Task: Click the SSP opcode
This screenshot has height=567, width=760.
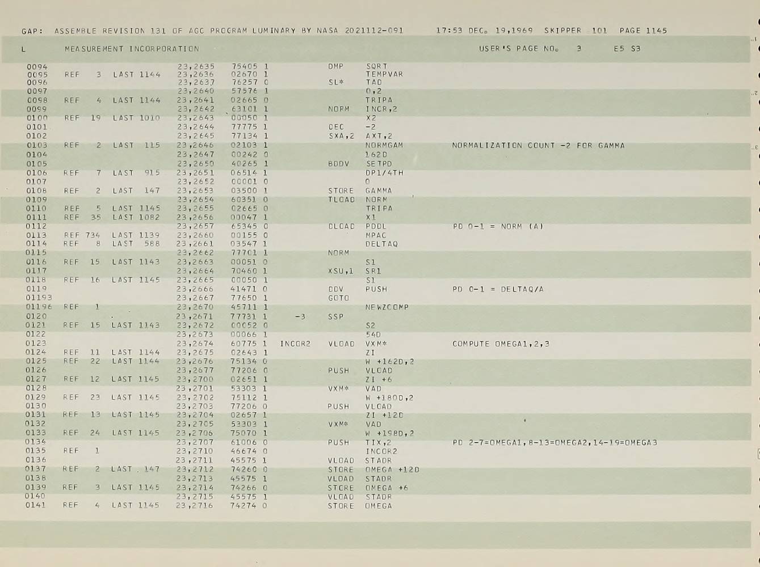Action: tap(335, 316)
